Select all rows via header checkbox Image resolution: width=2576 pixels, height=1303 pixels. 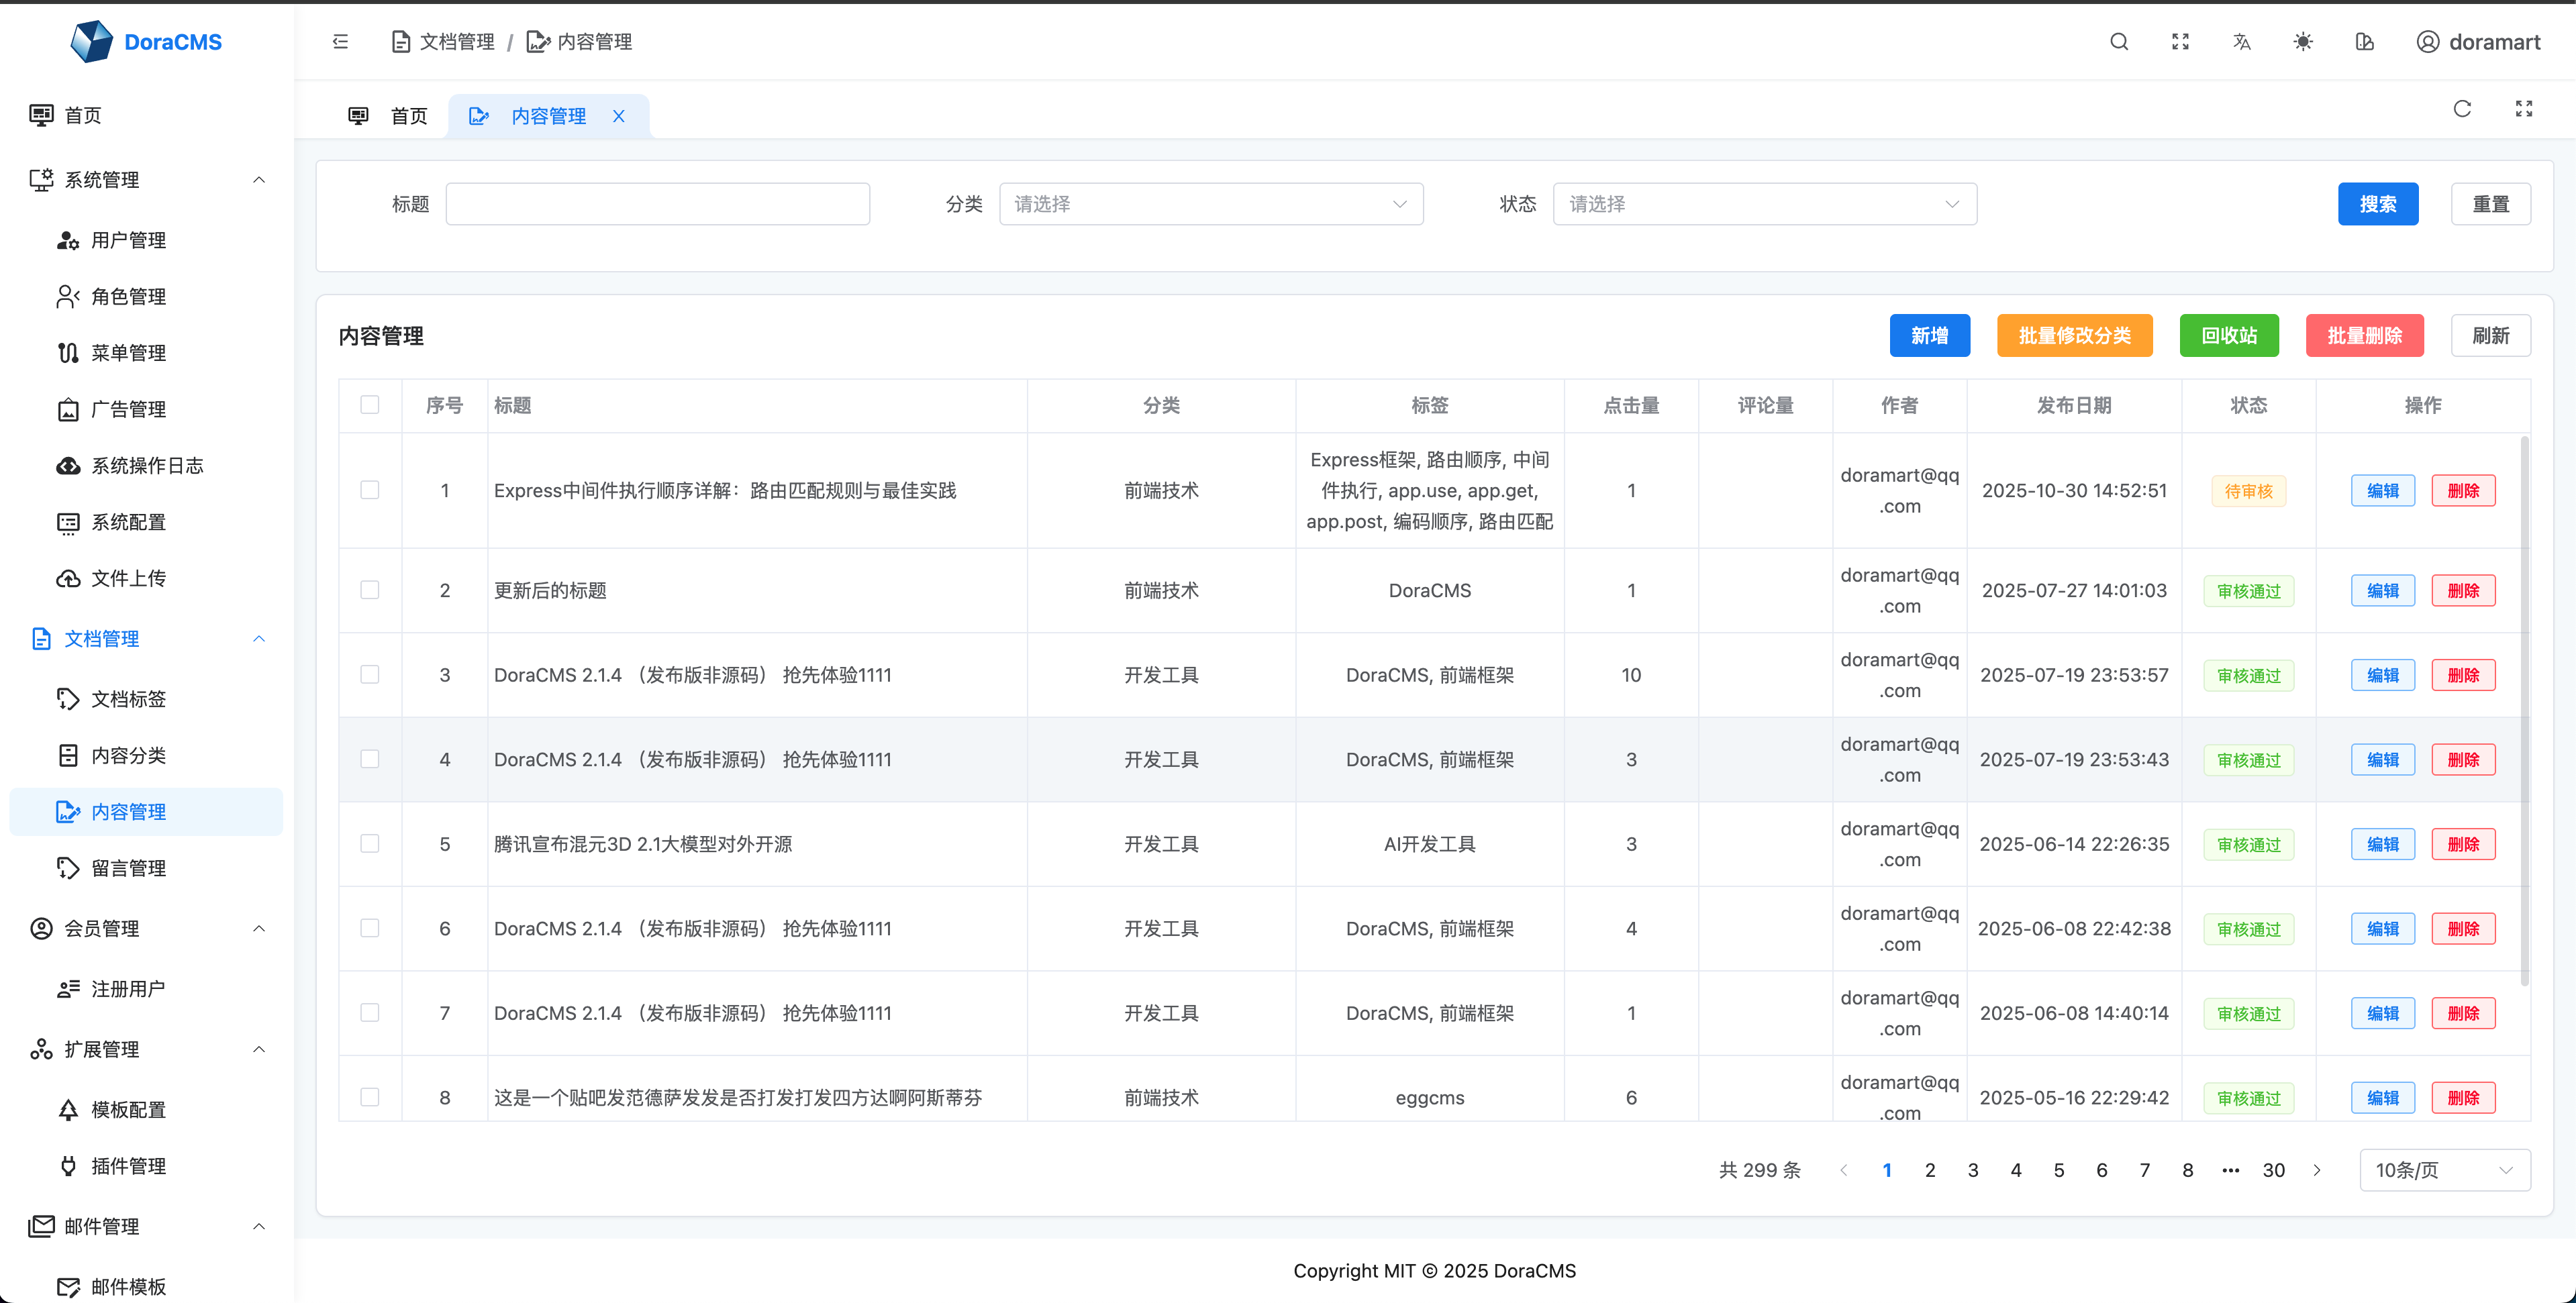coord(370,405)
